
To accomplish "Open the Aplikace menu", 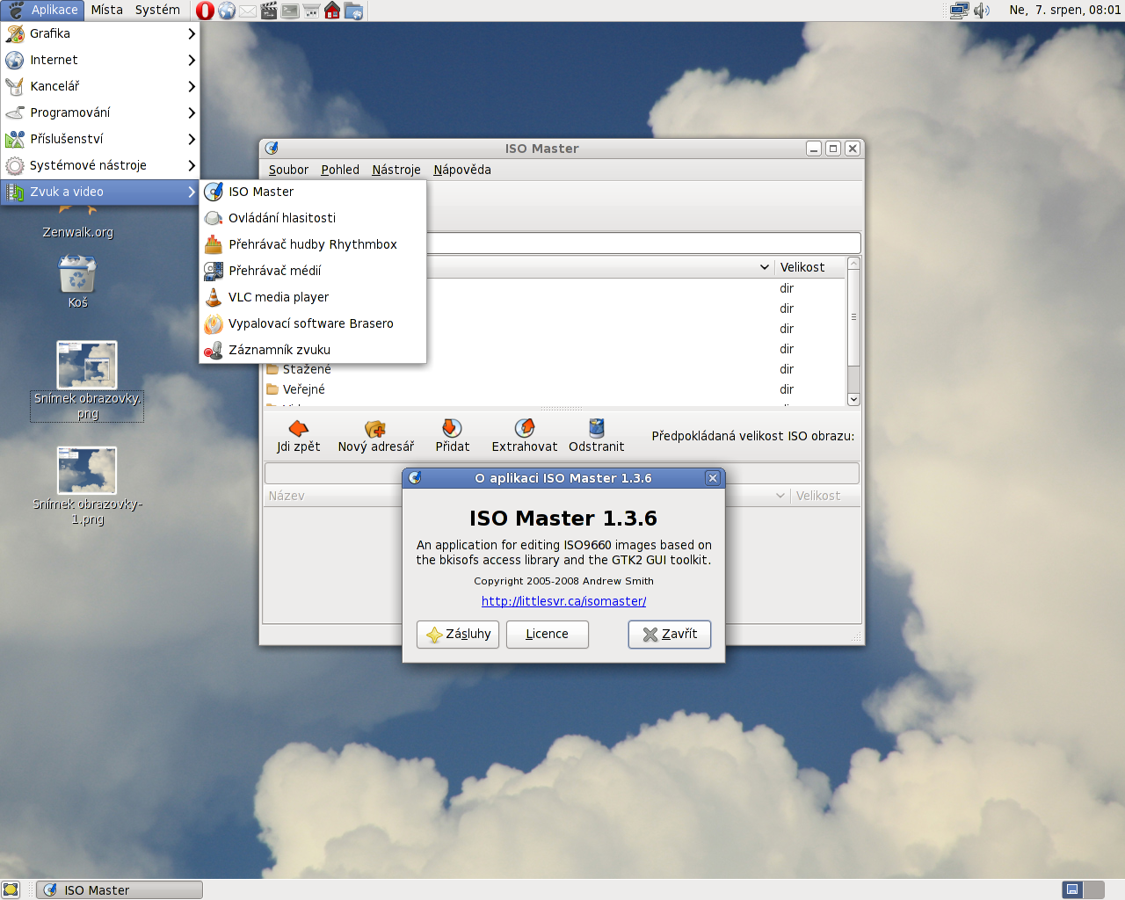I will coord(42,10).
